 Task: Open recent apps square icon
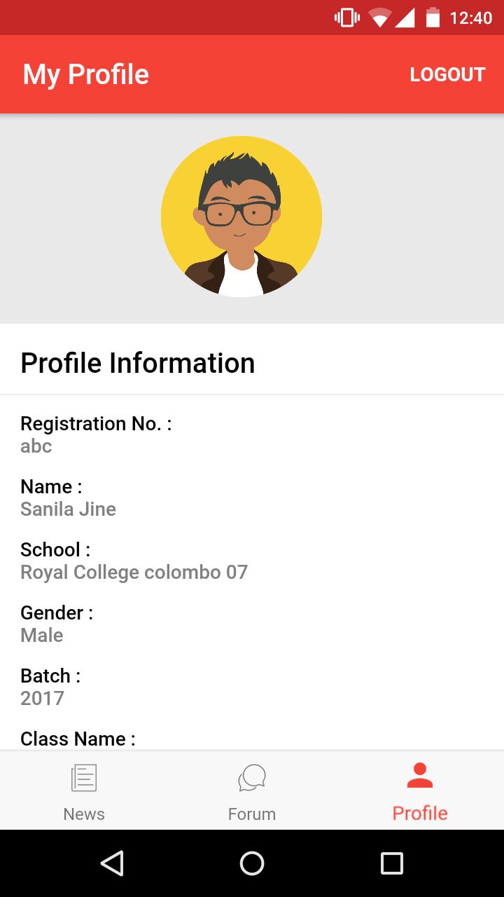(x=392, y=863)
